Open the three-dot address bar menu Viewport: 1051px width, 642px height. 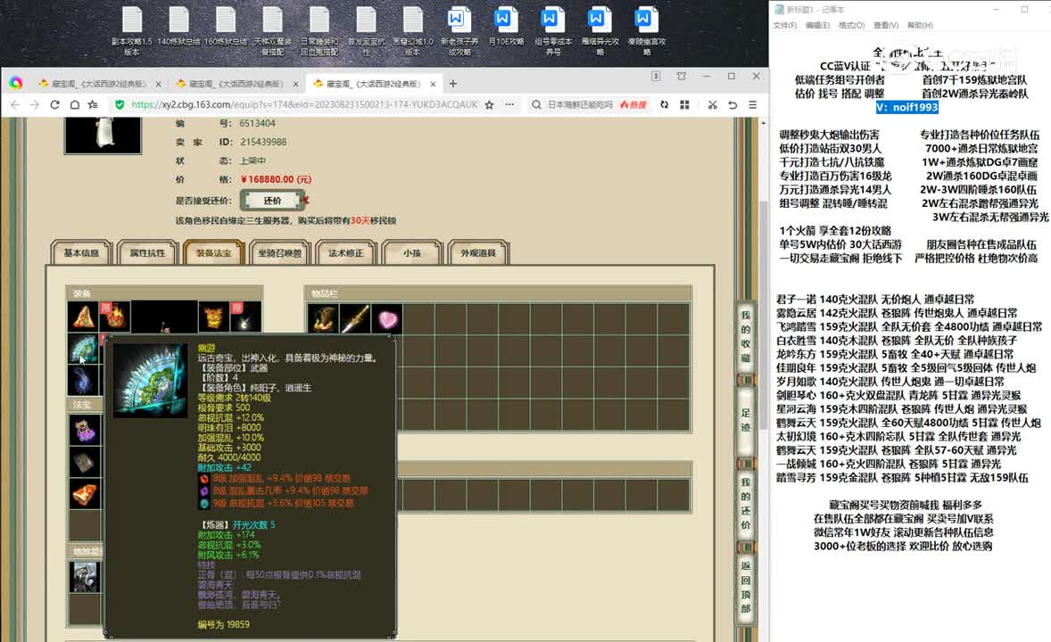click(x=509, y=104)
